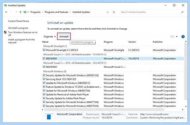The image size is (190, 125).
Task: Sort by Program column header
Action: tap(108, 42)
